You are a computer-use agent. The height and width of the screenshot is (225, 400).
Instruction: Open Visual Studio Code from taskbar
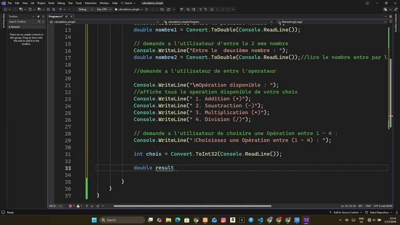260,220
